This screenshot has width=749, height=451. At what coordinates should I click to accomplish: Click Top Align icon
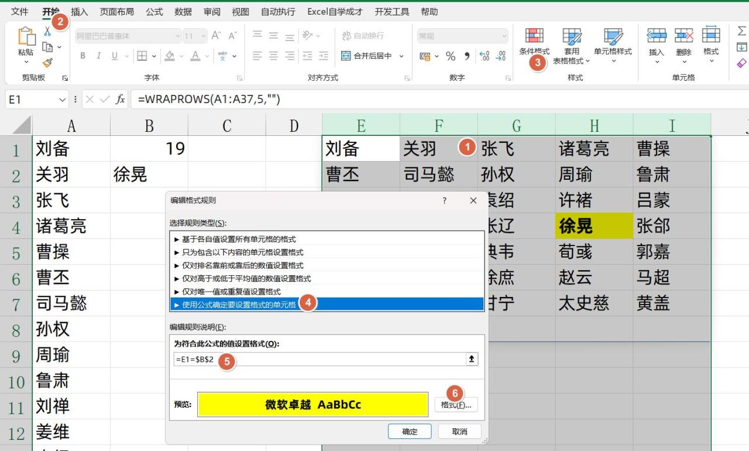tap(257, 35)
